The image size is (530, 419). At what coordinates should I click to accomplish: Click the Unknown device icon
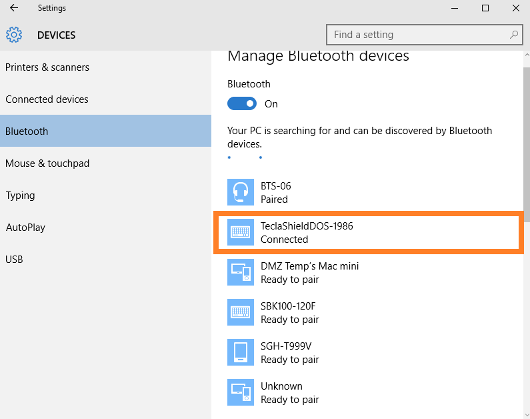240,392
